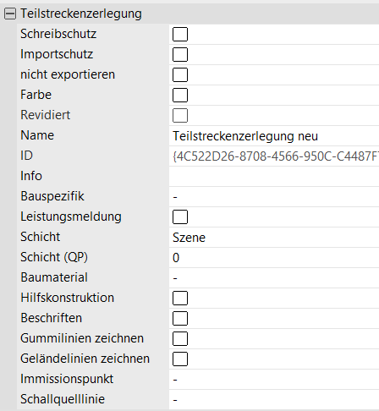This screenshot has height=411, width=379.
Task: Open the Bauspezifik value selector
Action: coord(274,197)
